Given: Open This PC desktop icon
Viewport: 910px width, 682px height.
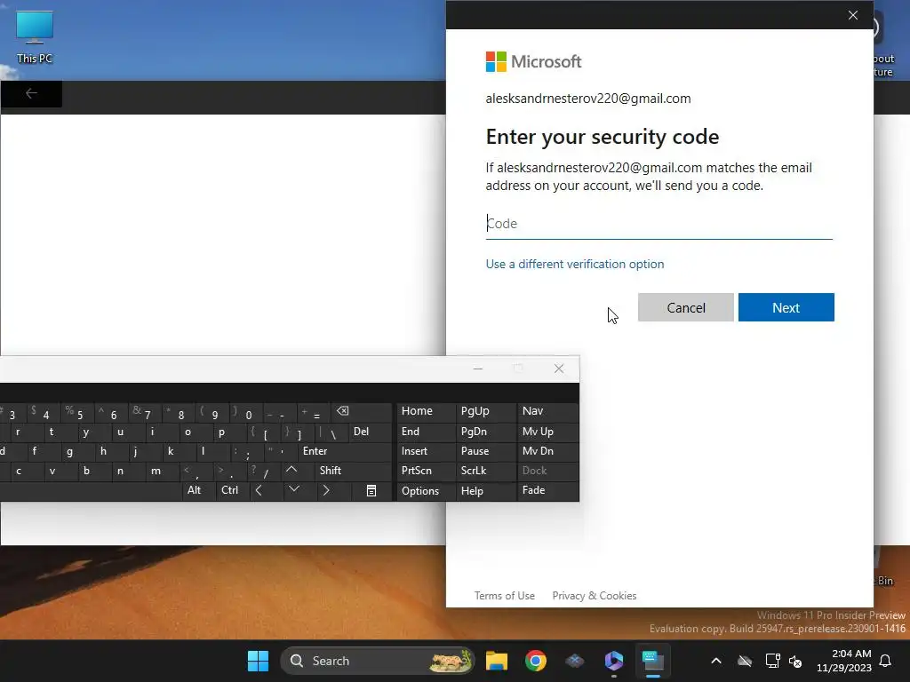Looking at the screenshot, I should (35, 37).
